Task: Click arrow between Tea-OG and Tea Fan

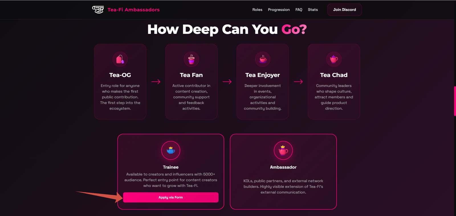Action: click(x=156, y=82)
